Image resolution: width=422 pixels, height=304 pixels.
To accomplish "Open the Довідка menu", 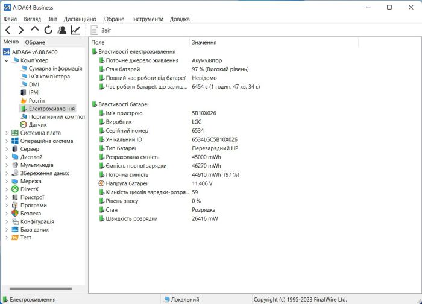I will click(180, 19).
